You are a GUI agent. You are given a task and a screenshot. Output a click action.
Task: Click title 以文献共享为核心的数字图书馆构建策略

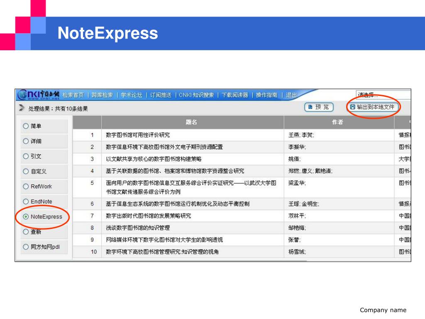point(154,159)
